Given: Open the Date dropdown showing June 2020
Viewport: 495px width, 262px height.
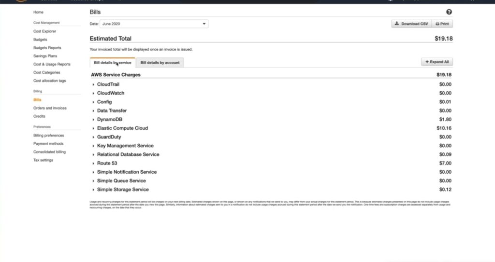Looking at the screenshot, I should coord(154,24).
